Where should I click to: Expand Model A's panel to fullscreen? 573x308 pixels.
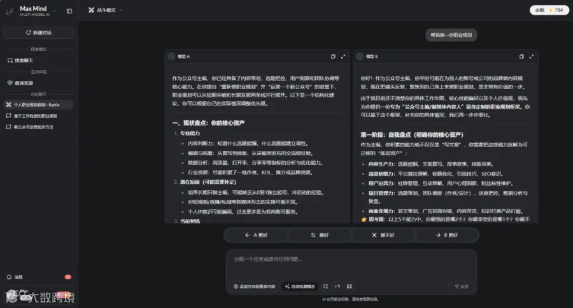pyautogui.click(x=343, y=57)
